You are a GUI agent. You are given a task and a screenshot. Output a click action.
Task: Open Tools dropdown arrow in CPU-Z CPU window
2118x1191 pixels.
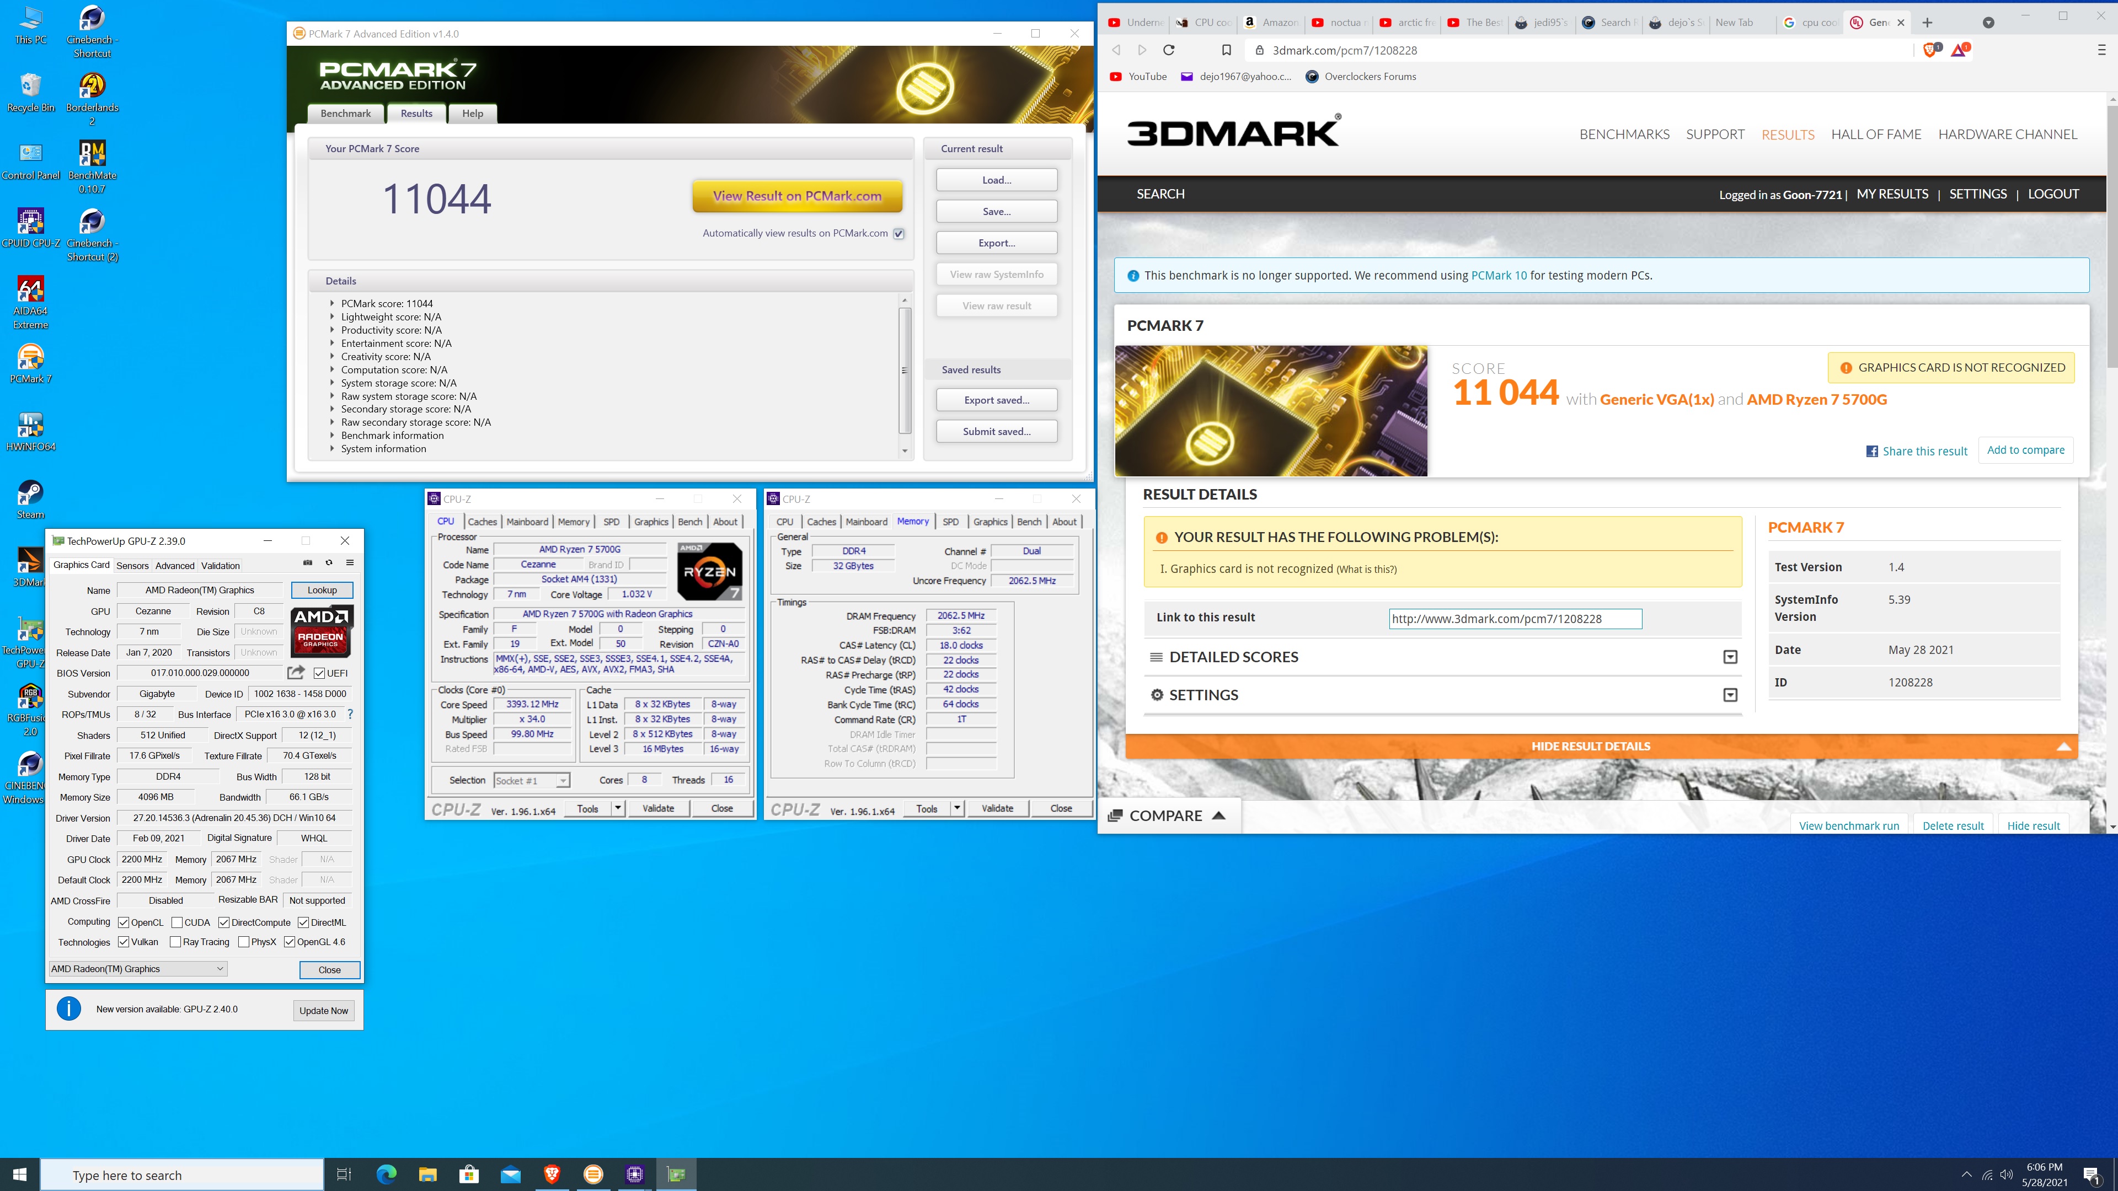coord(618,809)
